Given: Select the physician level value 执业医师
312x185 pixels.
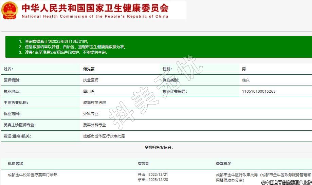Looking at the screenshot, I should click(91, 80).
